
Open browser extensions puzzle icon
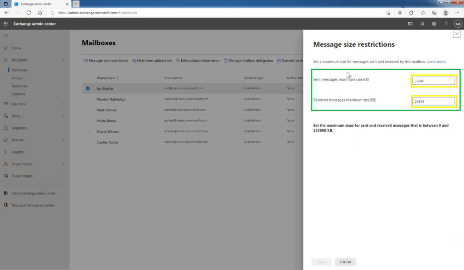pos(411,13)
